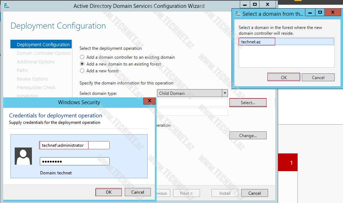Open the Deployment Configuration step

[x=43, y=45]
